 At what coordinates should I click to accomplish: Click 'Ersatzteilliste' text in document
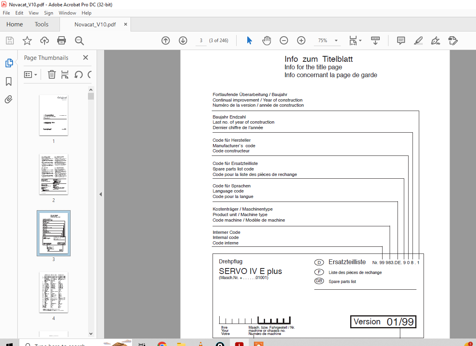[347, 262]
